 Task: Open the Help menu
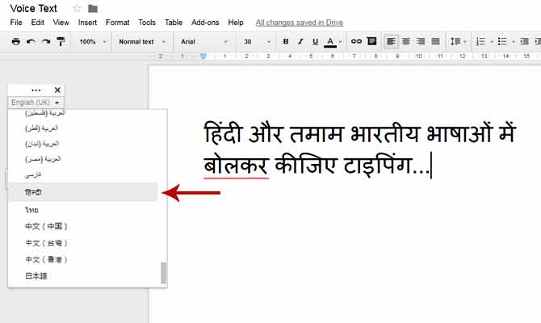click(x=236, y=23)
